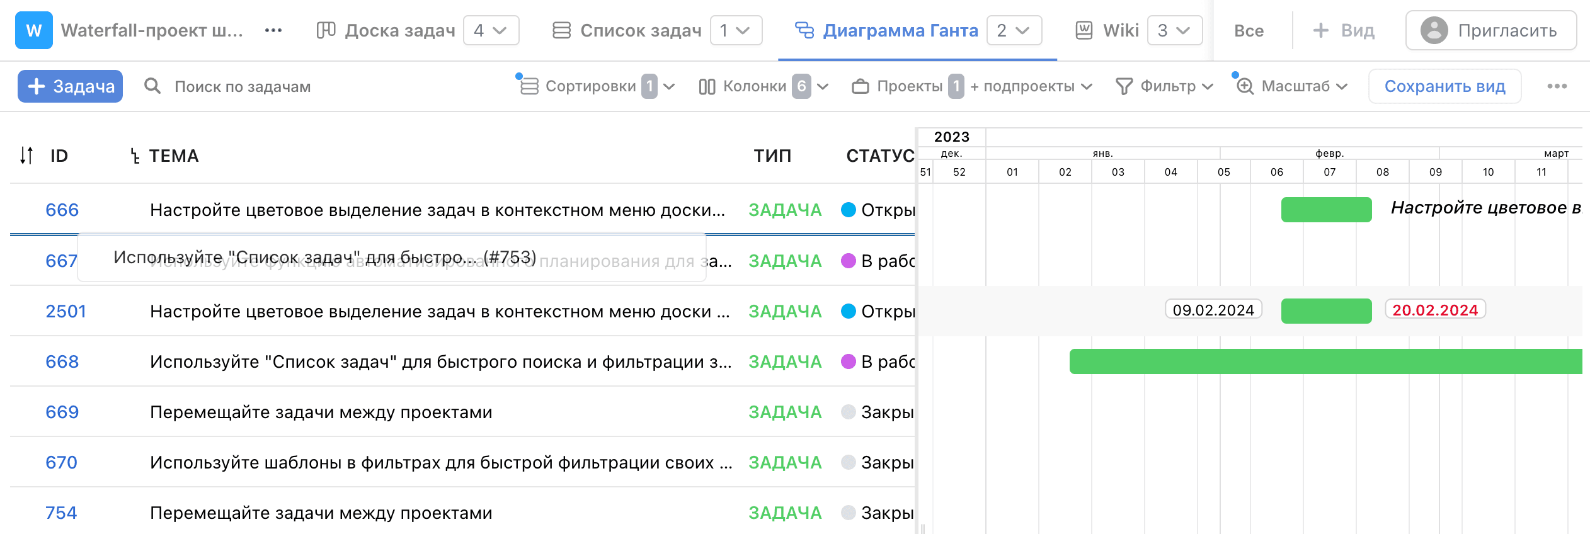The height and width of the screenshot is (534, 1590).
Task: Expand the Список задач count dropdown
Action: tap(736, 30)
